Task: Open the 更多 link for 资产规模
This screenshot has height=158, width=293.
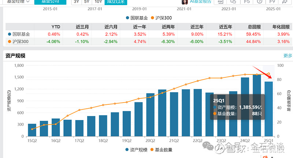Action: [x=288, y=55]
